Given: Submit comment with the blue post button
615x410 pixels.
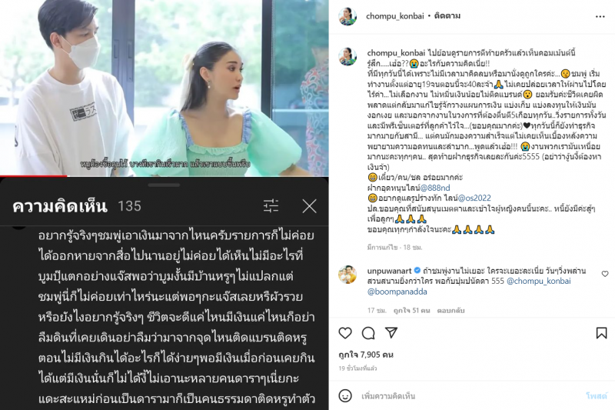Looking at the screenshot, I should [597, 396].
